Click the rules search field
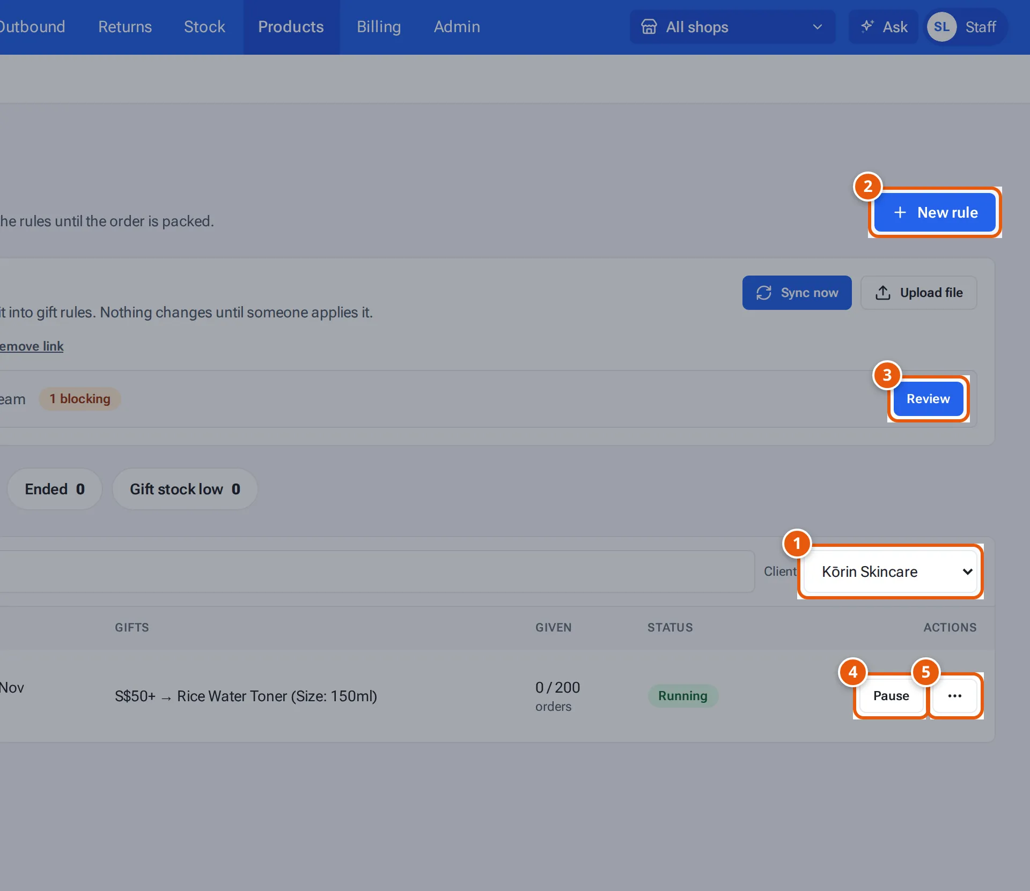1030x891 pixels. click(x=377, y=571)
